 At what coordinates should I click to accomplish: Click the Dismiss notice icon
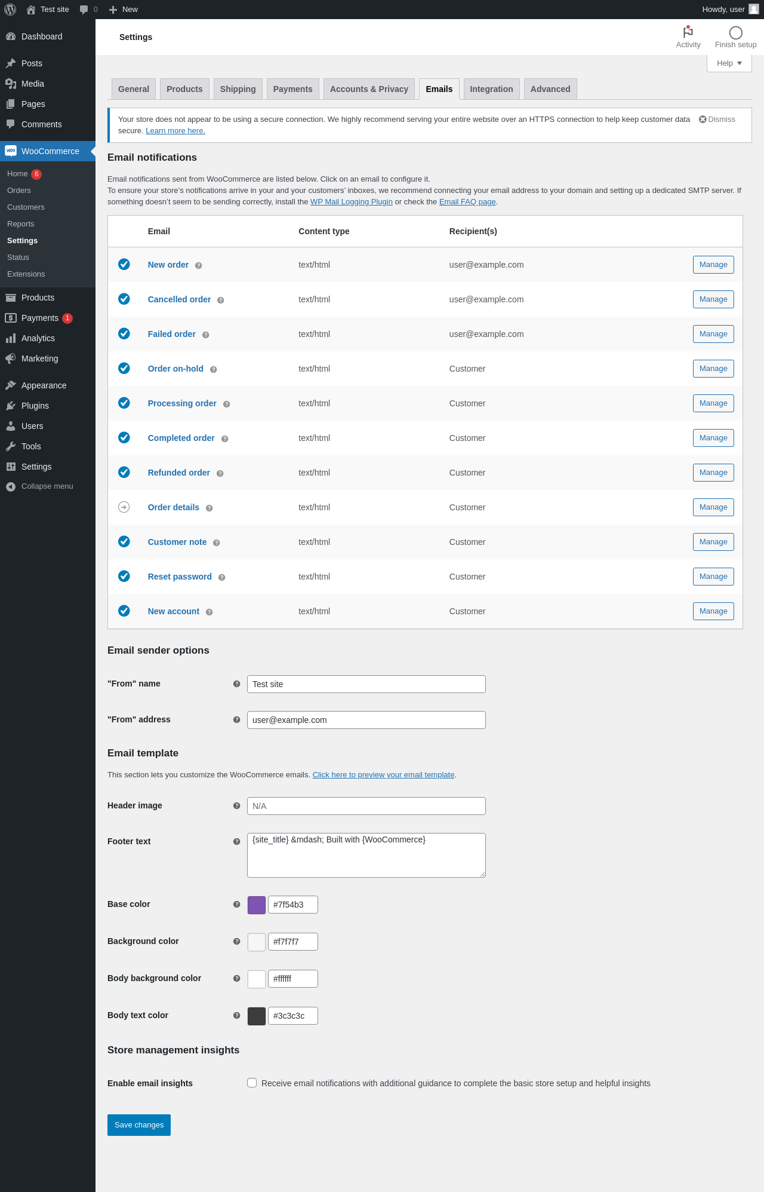[703, 119]
